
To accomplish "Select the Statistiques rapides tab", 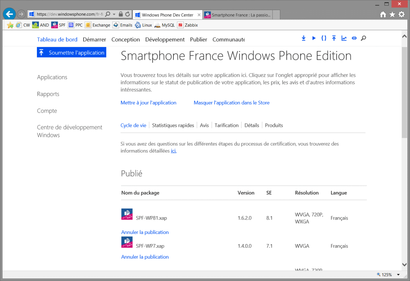I will point(173,125).
